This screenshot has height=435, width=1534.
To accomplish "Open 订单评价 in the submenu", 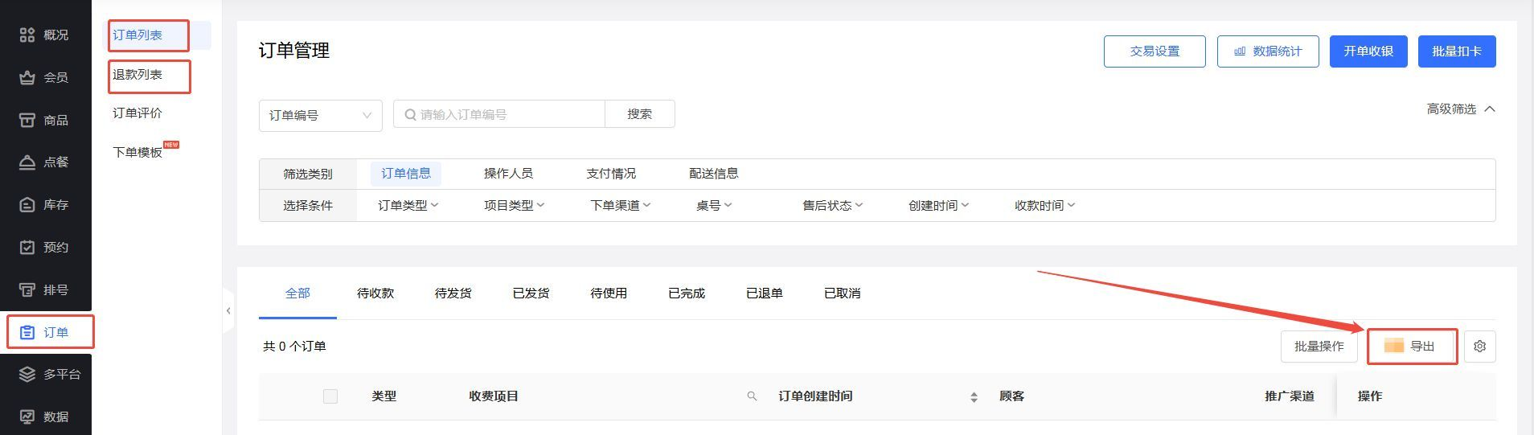I will tap(137, 113).
